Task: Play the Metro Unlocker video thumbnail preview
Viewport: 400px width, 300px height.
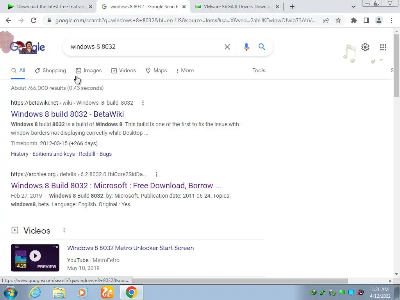Action: [x=35, y=258]
